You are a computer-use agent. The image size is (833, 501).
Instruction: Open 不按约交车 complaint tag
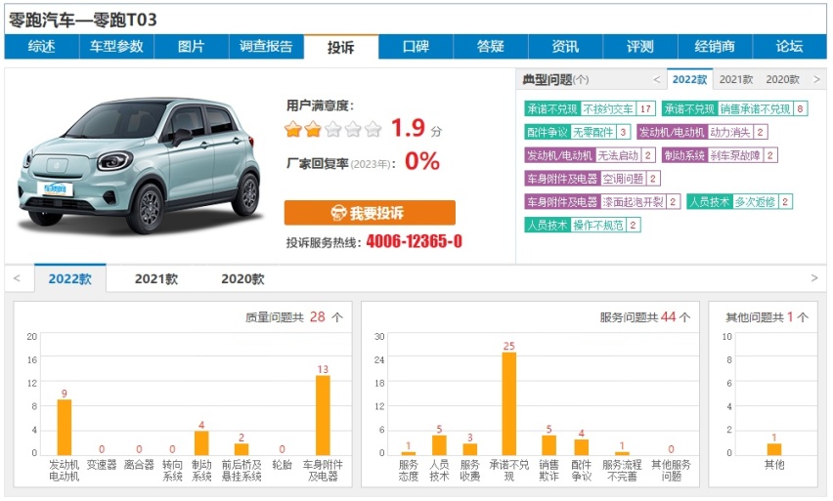click(590, 108)
